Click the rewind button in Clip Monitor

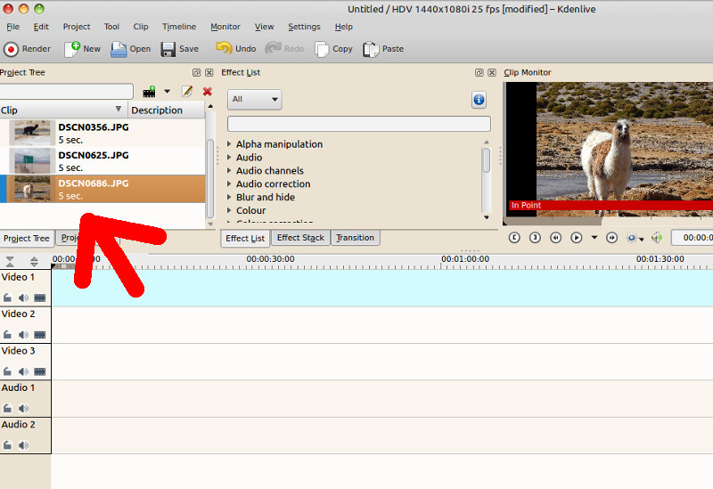(555, 237)
